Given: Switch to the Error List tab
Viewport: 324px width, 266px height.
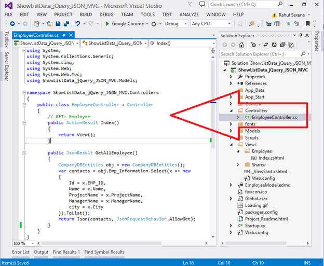Looking at the screenshot, I should [x=20, y=252].
